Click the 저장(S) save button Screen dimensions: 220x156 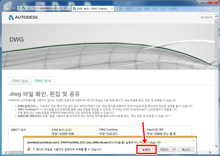pos(164,149)
